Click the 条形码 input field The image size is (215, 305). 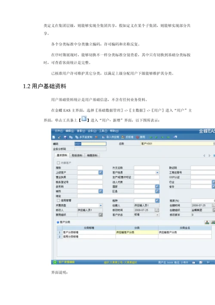coord(90,186)
